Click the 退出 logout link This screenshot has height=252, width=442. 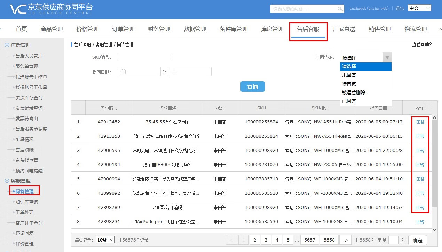(400, 8)
